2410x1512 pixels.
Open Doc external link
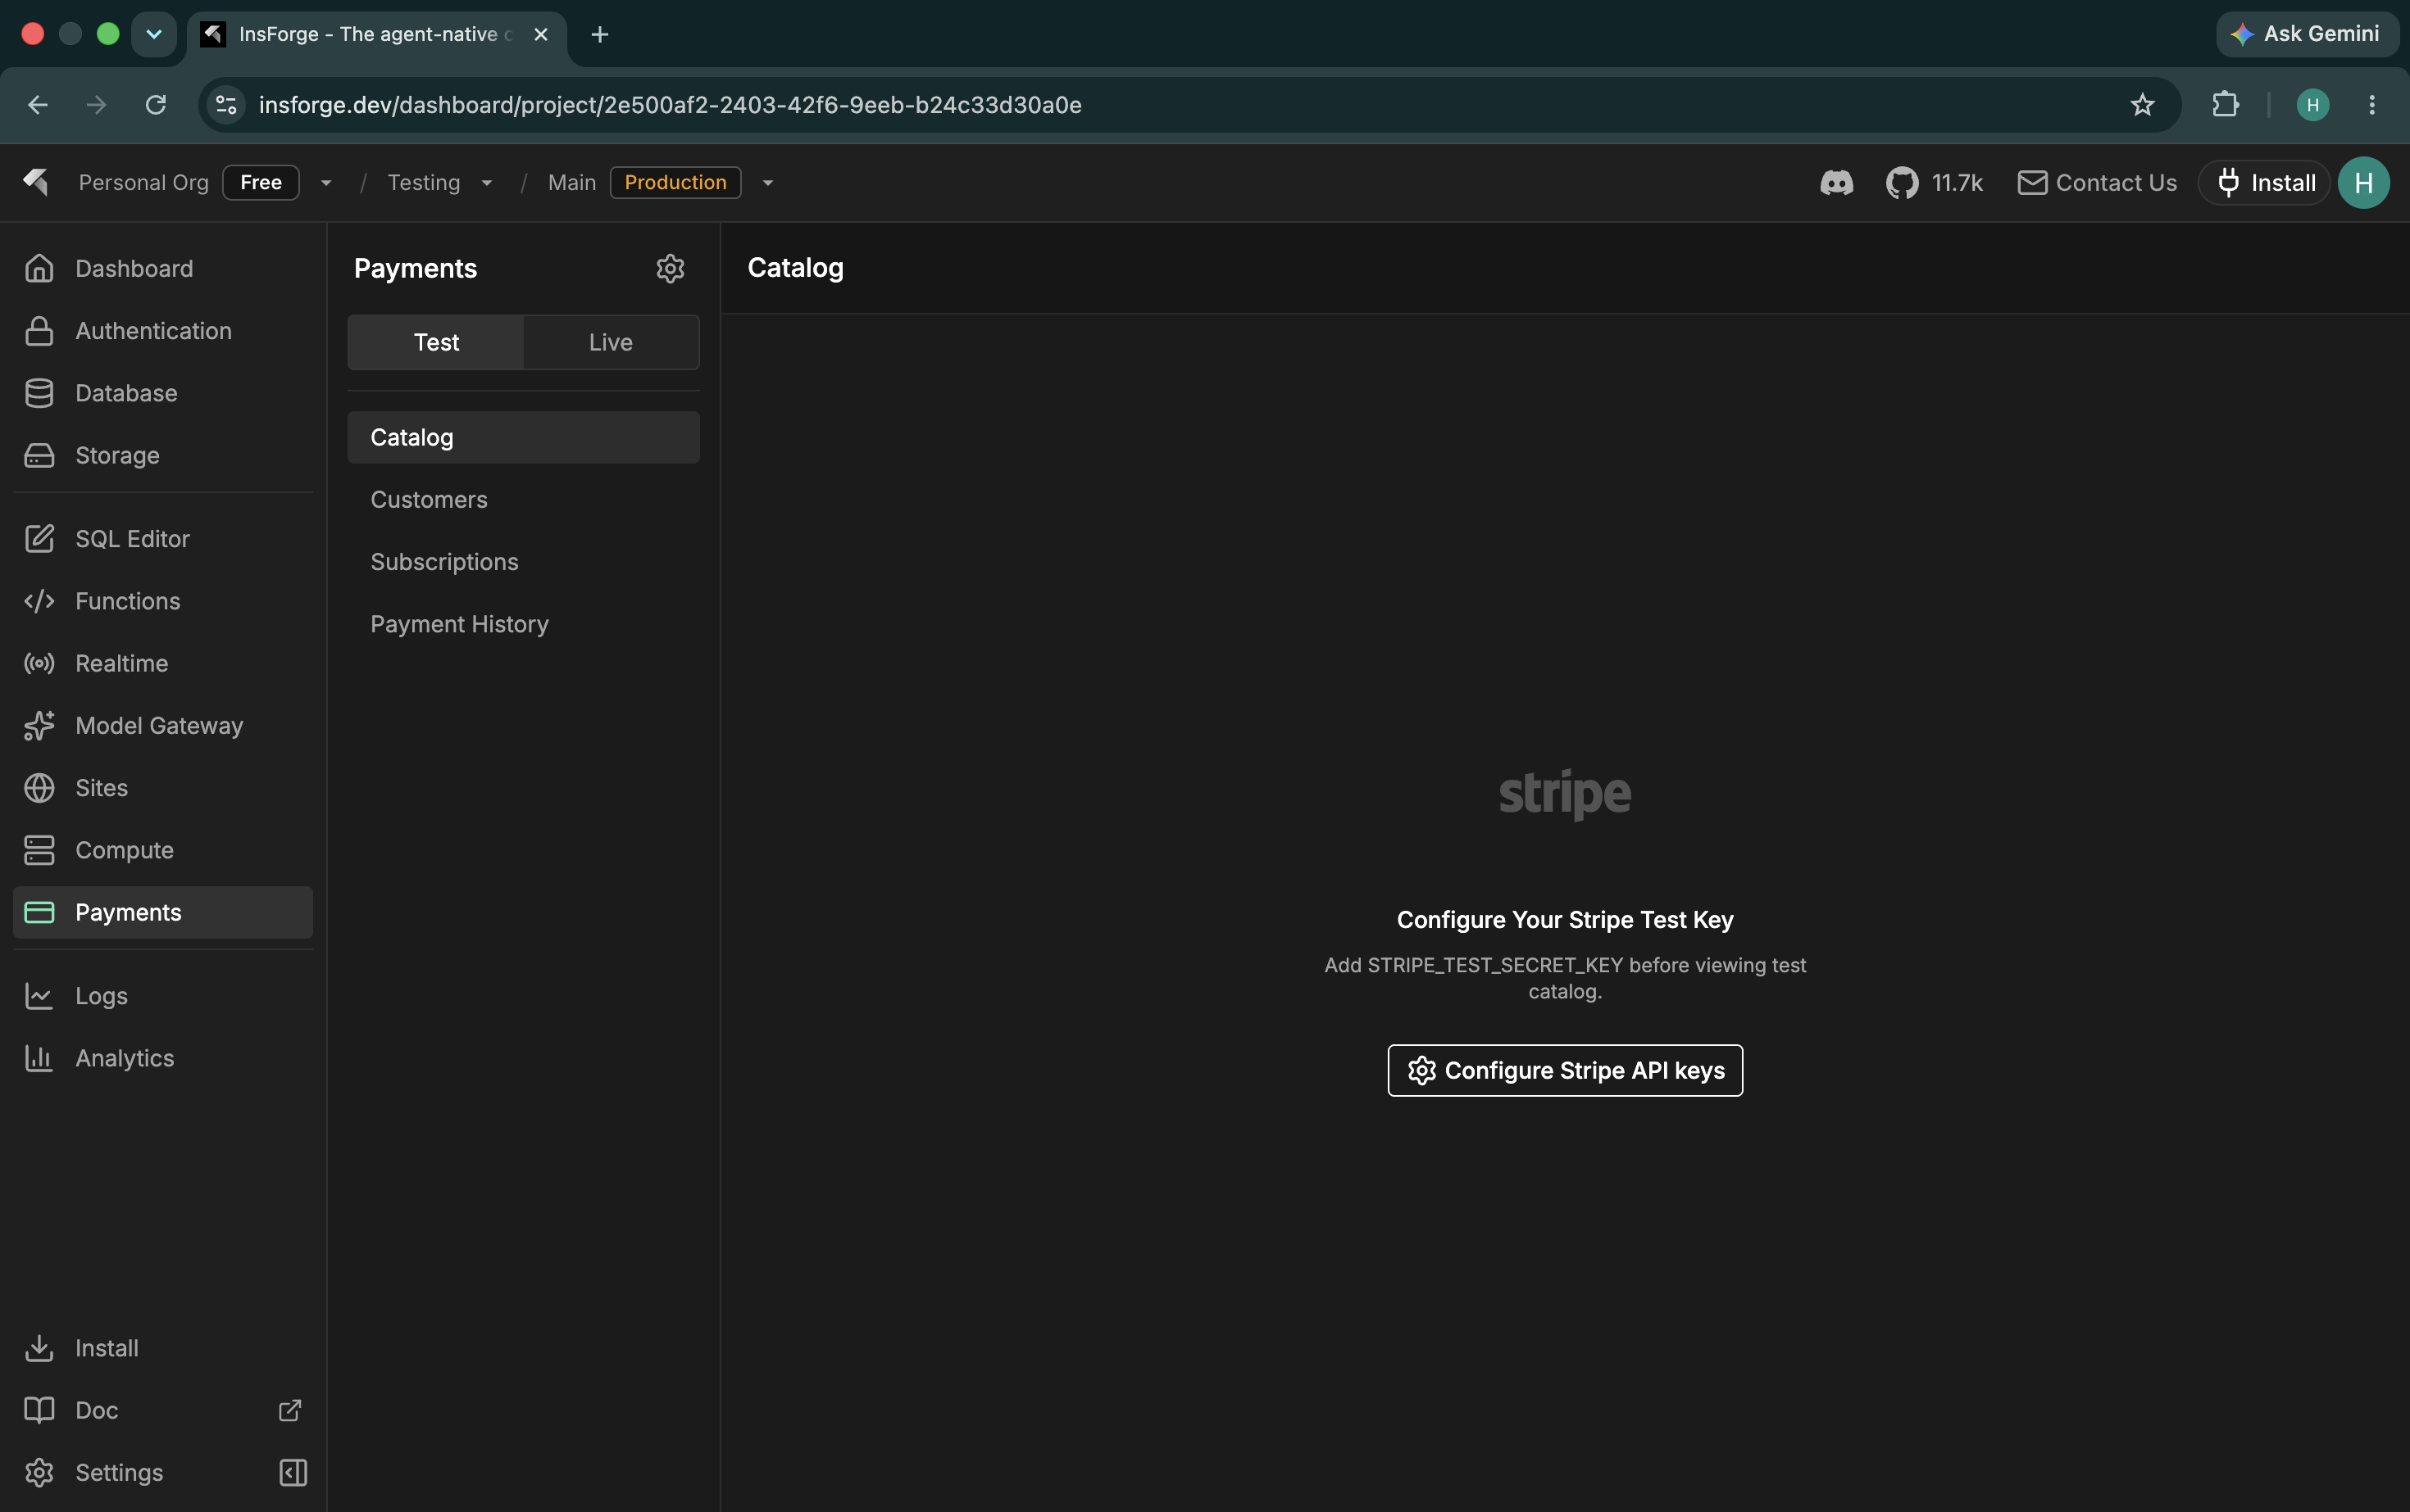coord(163,1410)
